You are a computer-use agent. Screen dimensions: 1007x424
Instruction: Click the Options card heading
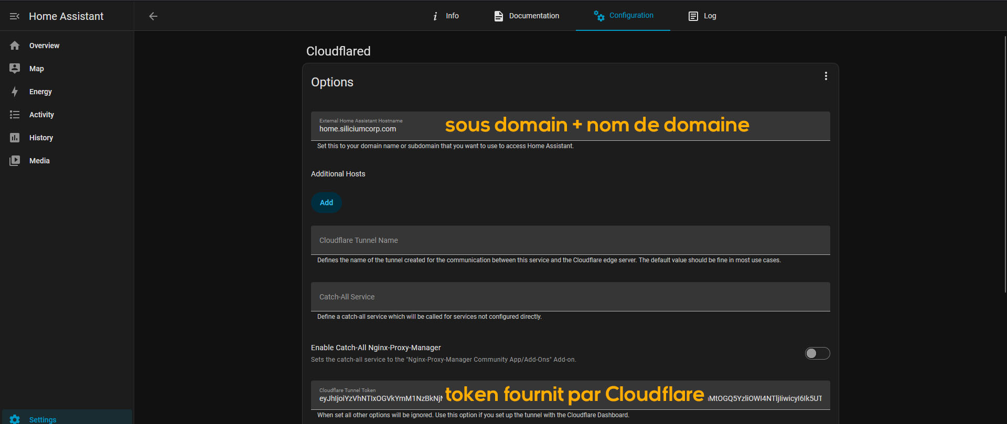[x=332, y=82]
